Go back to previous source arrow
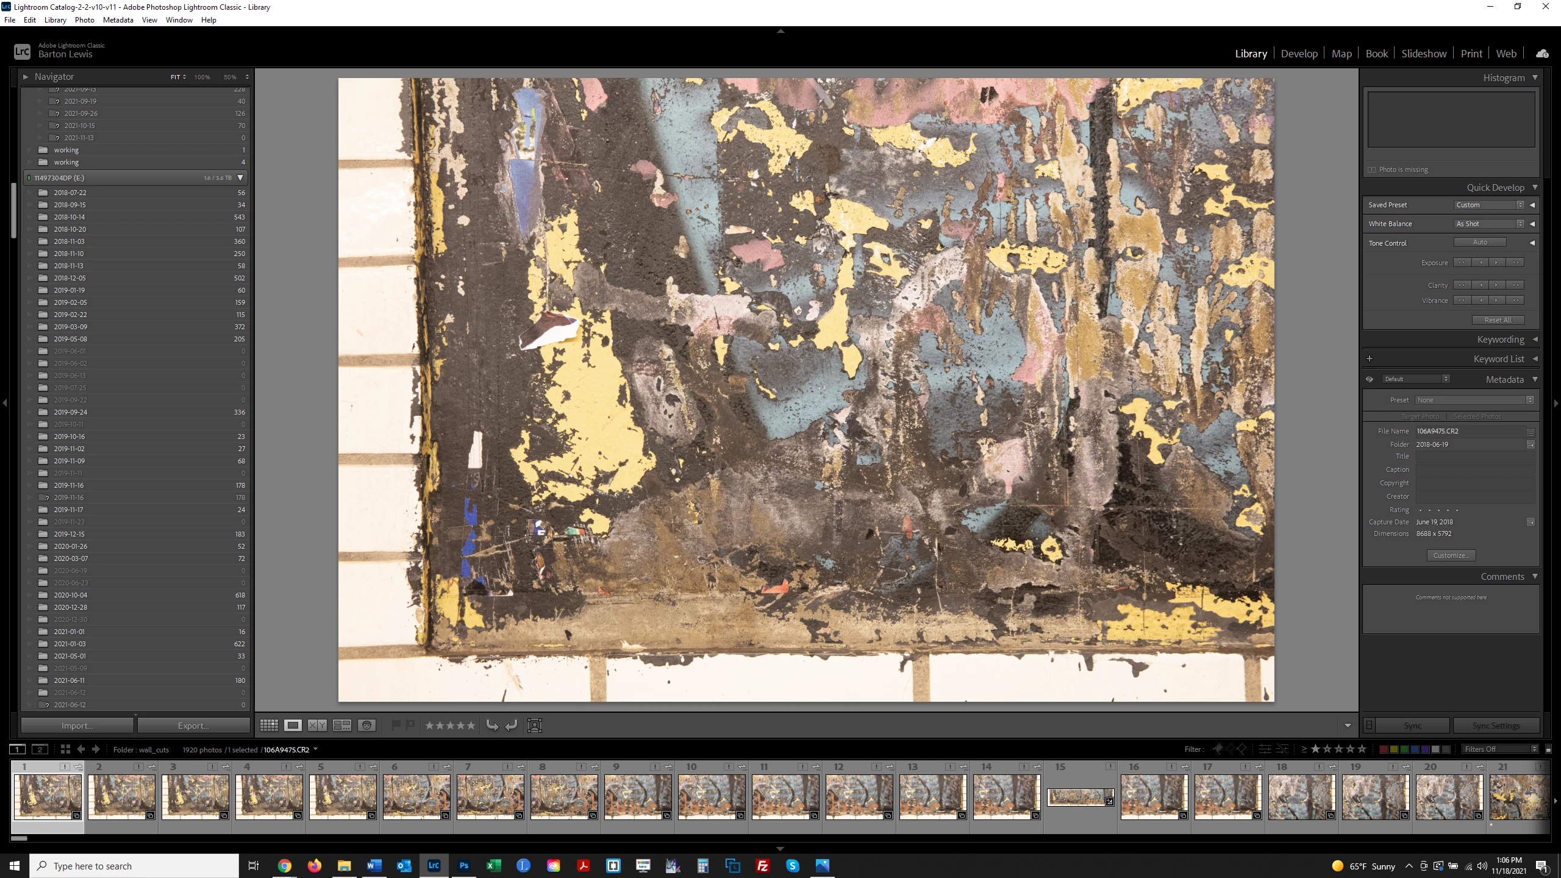The image size is (1561, 878). tap(80, 749)
